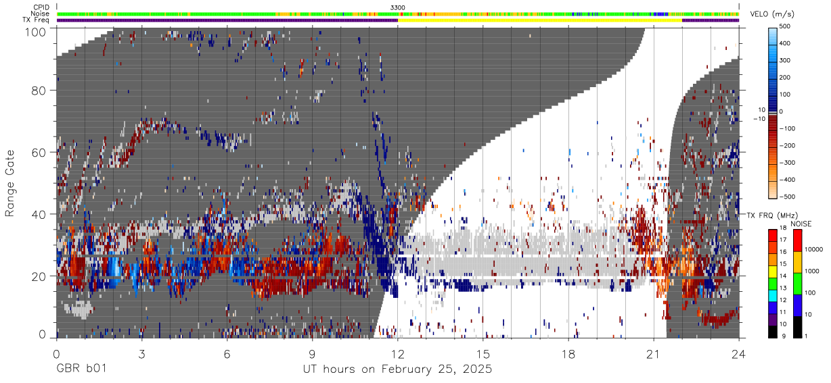Image resolution: width=831 pixels, height=383 pixels.
Task: Click the 40 label on Range Gate axis
Action: tap(40, 215)
